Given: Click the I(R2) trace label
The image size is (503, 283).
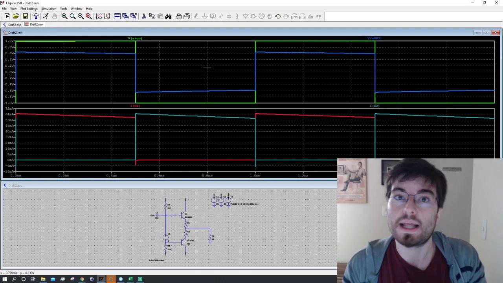Looking at the screenshot, I should 374,106.
